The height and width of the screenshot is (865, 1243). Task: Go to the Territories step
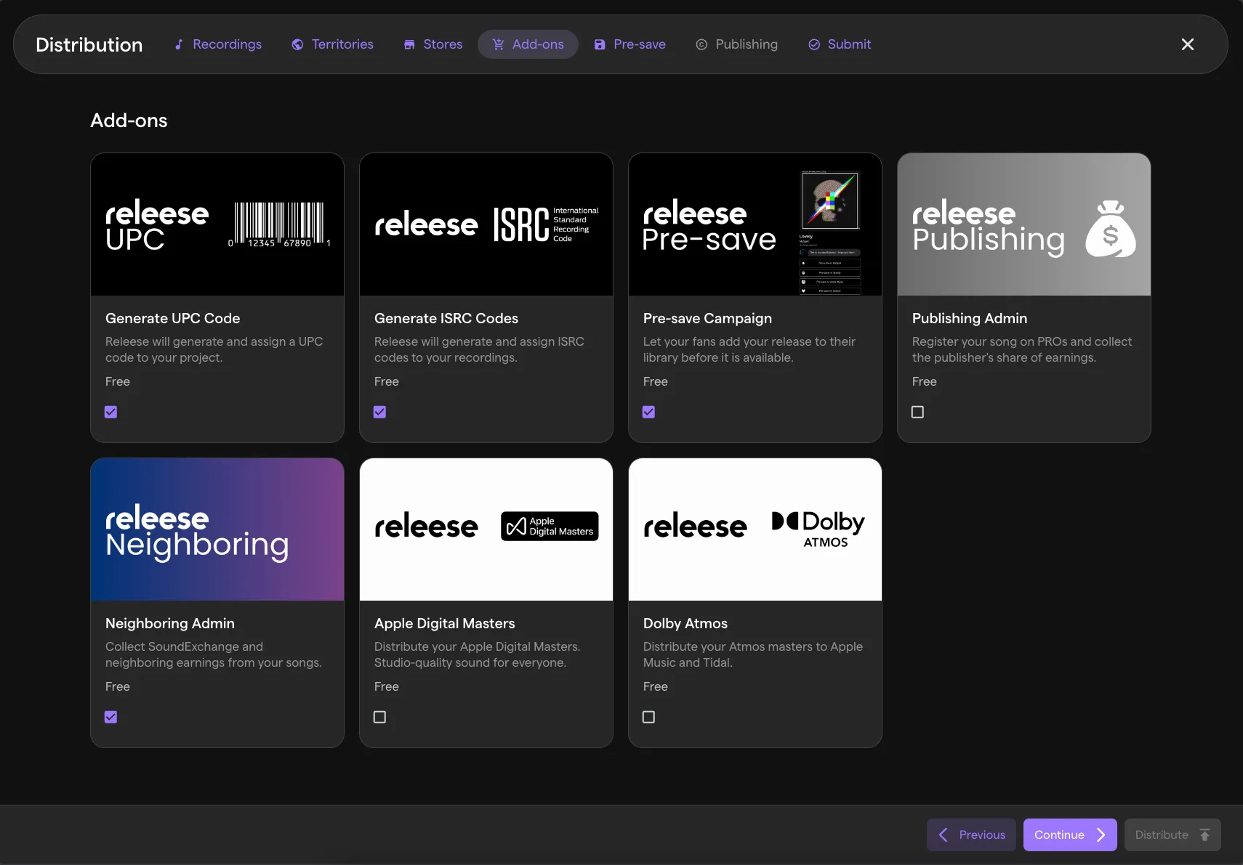point(333,44)
